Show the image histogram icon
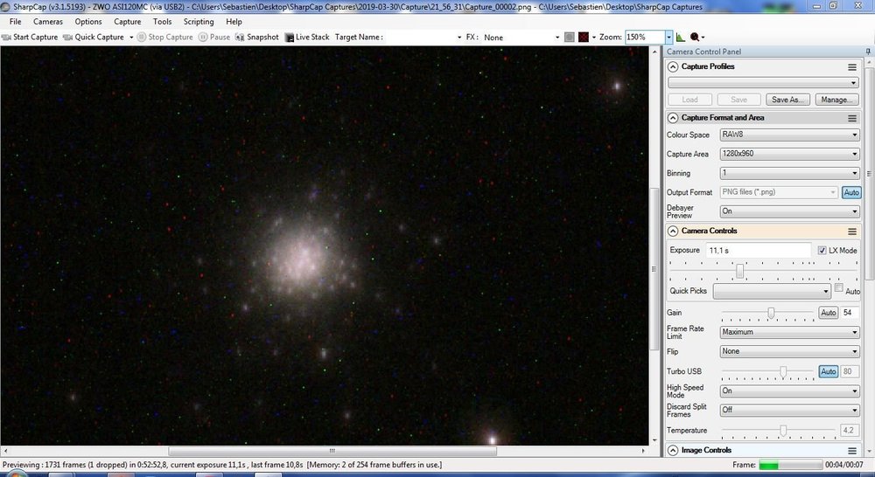 681,38
